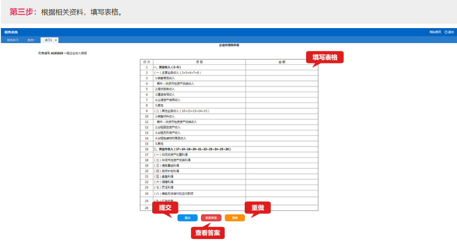Screen dimensions: 457x242
Task: Click the 税务系统 title
Action: coord(11,32)
